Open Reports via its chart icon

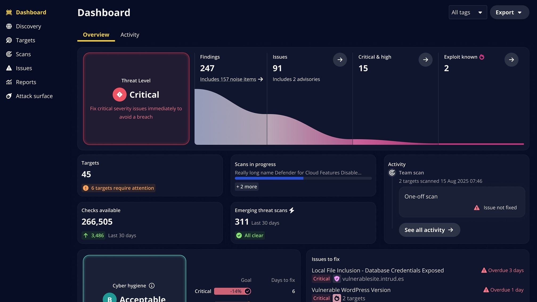pyautogui.click(x=9, y=82)
